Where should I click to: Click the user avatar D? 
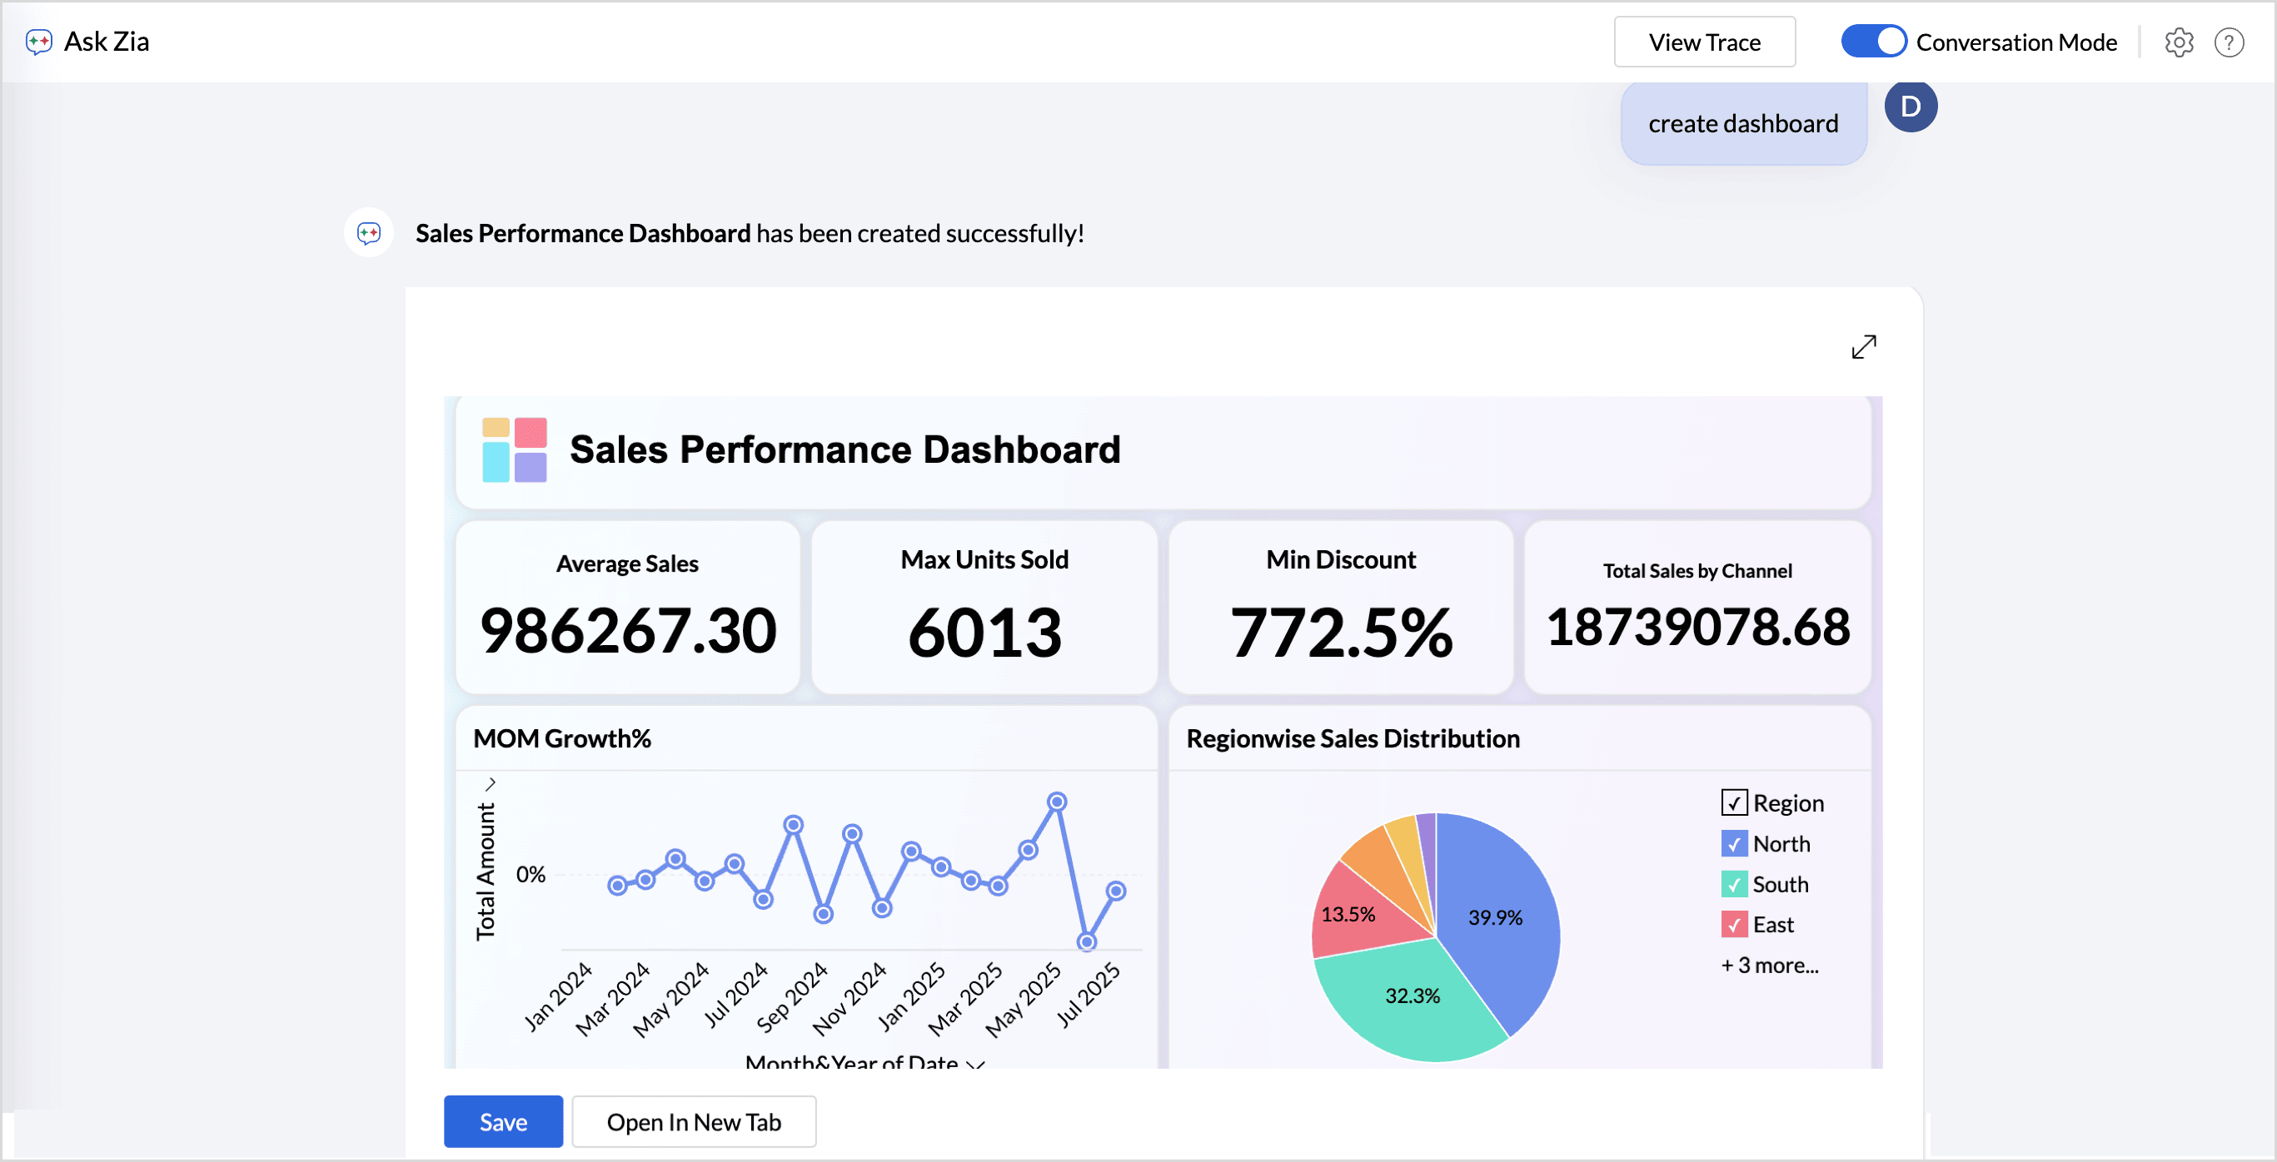pyautogui.click(x=1911, y=107)
